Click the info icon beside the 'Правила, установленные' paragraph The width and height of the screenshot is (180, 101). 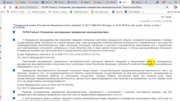pyautogui.click(x=14, y=92)
